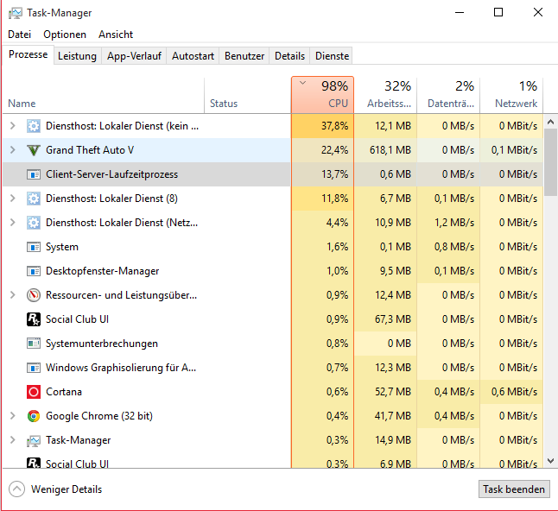This screenshot has height=511, width=558.
Task: Select the Cortana process name
Action: (x=64, y=392)
